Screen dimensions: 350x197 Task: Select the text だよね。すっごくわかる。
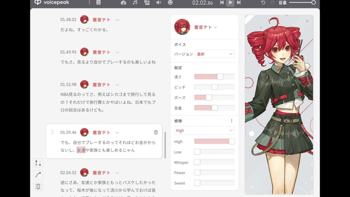[84, 30]
